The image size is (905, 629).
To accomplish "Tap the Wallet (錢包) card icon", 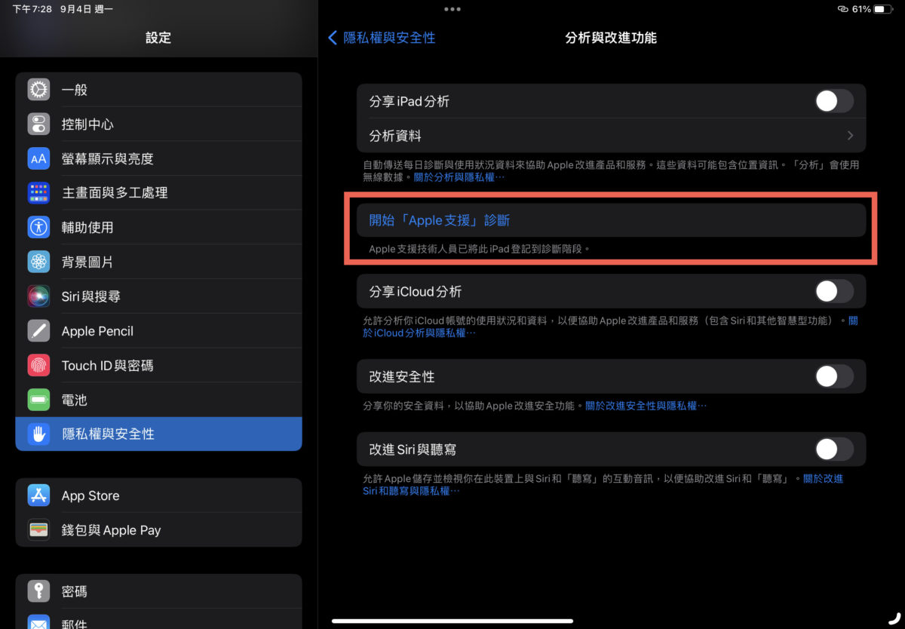I will (x=38, y=530).
